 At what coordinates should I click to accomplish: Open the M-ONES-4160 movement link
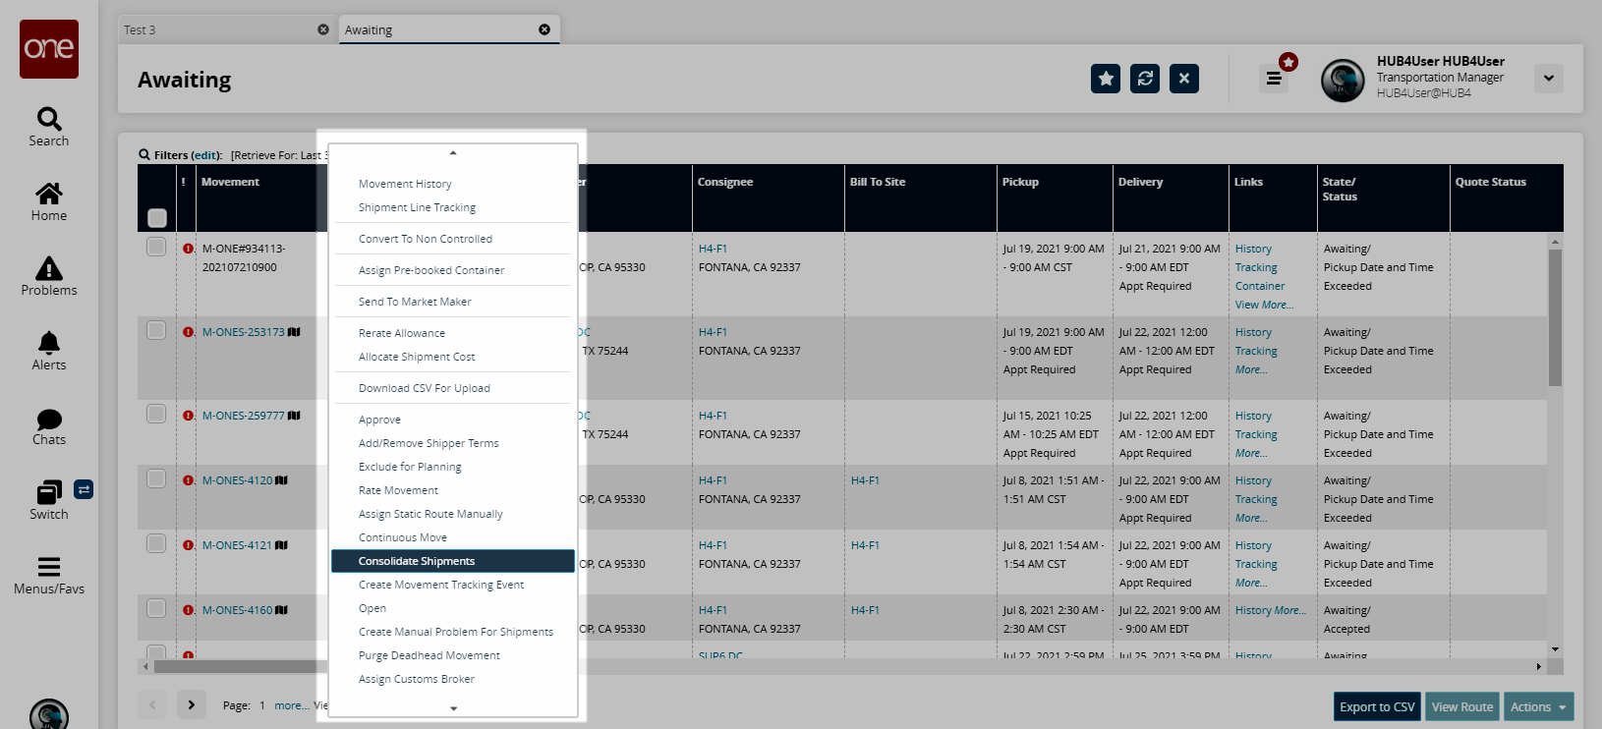click(237, 610)
